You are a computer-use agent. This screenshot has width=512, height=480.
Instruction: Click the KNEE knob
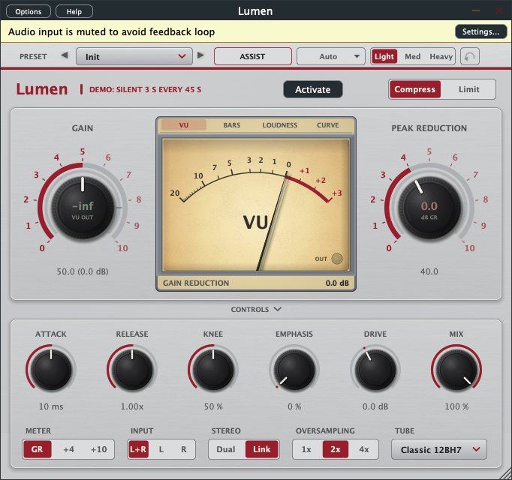tap(213, 370)
